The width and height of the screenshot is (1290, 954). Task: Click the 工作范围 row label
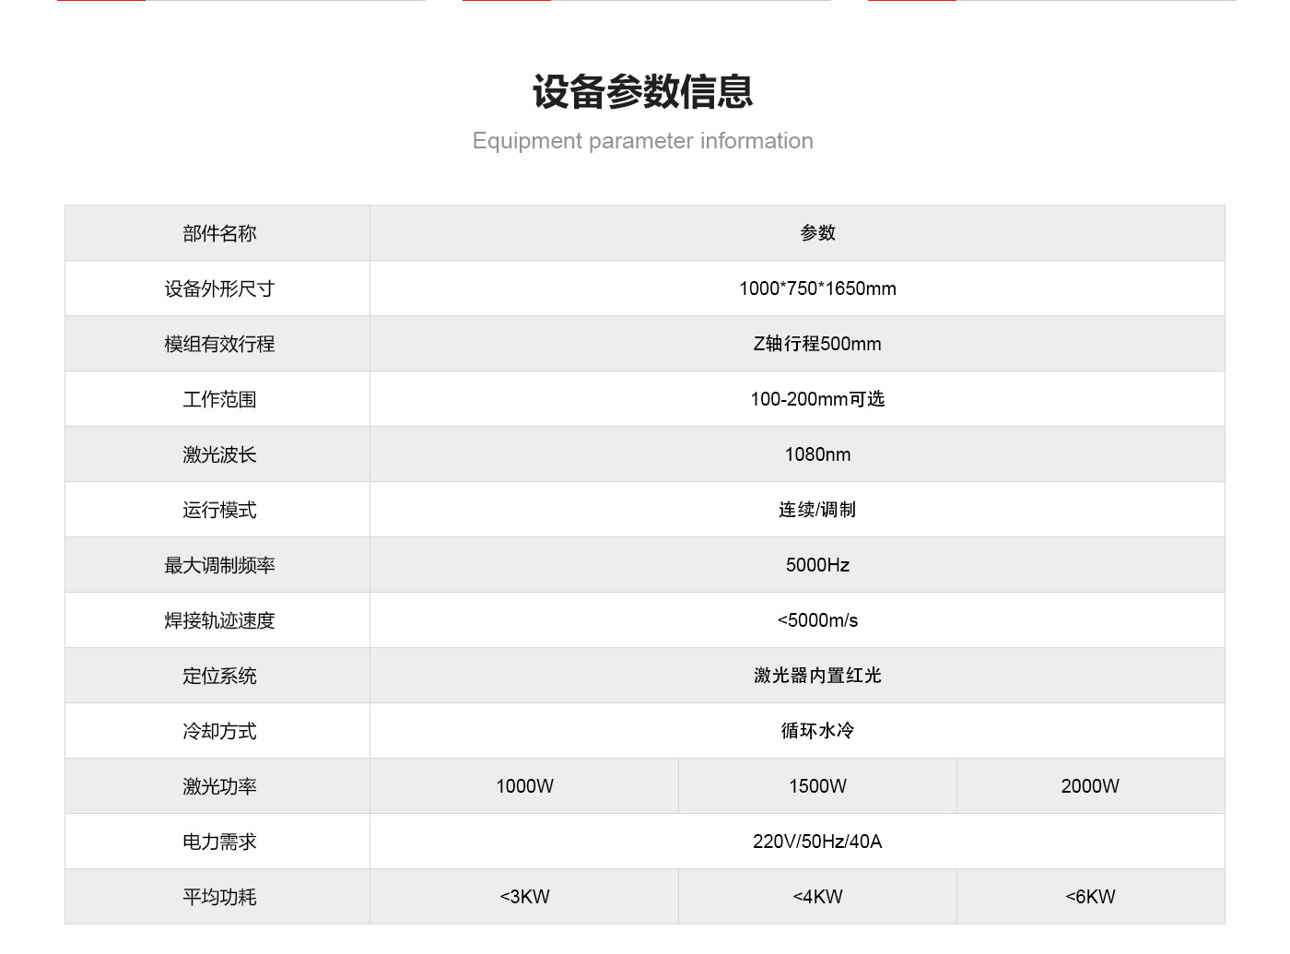click(x=218, y=399)
